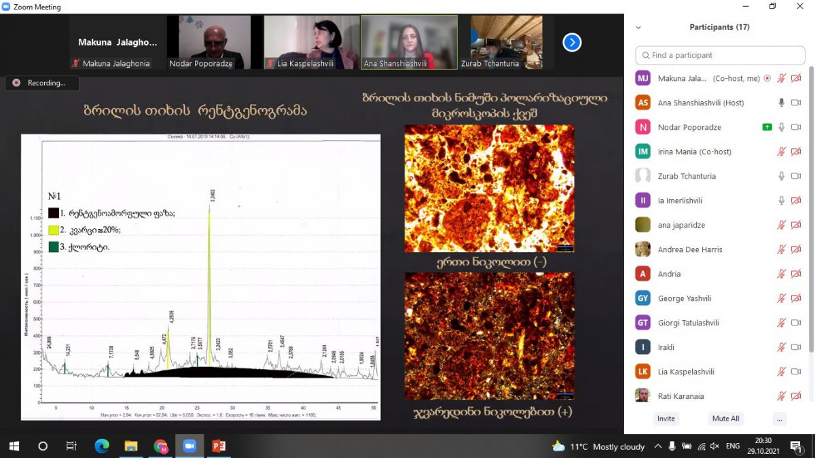Click the recording indicator badge
This screenshot has height=458, width=815.
click(42, 83)
